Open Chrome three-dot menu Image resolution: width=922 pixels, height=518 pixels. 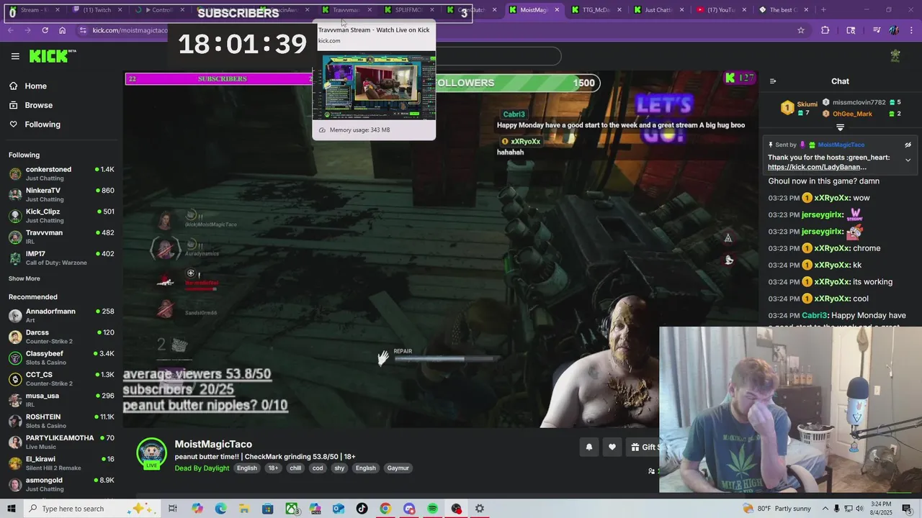(x=910, y=30)
